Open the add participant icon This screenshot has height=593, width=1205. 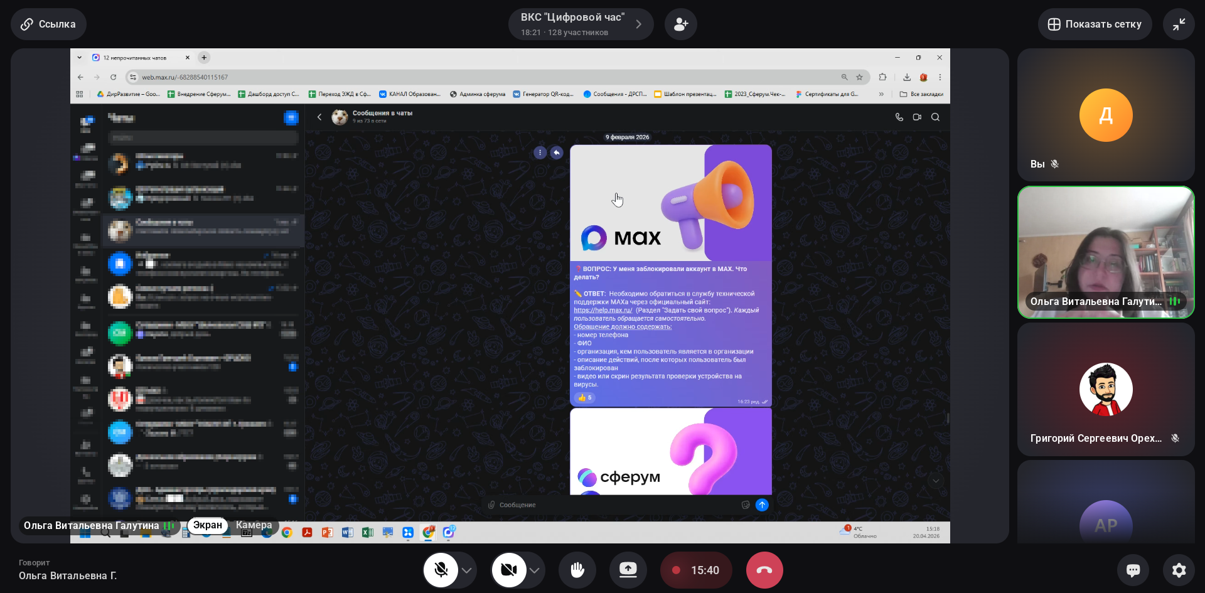click(680, 24)
